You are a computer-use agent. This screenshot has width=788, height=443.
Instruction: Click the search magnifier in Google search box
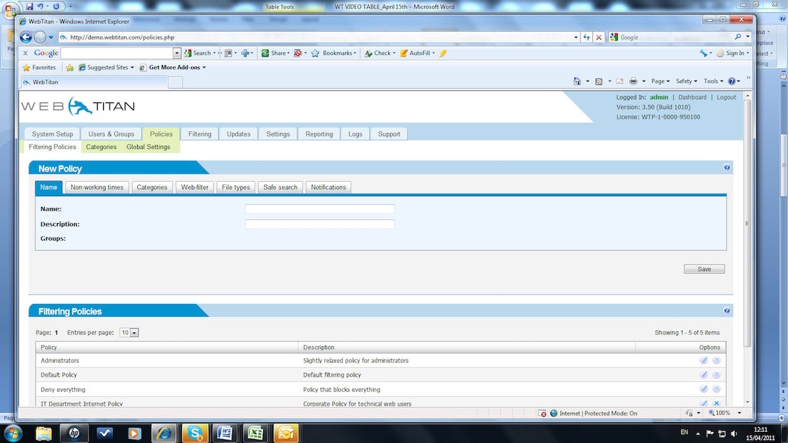(x=738, y=37)
